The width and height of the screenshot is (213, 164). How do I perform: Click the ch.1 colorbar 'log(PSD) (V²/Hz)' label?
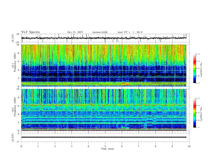pyautogui.click(x=201, y=70)
